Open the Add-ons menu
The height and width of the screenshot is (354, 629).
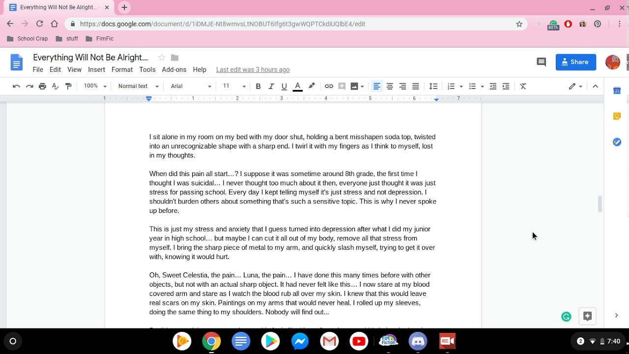coord(174,70)
